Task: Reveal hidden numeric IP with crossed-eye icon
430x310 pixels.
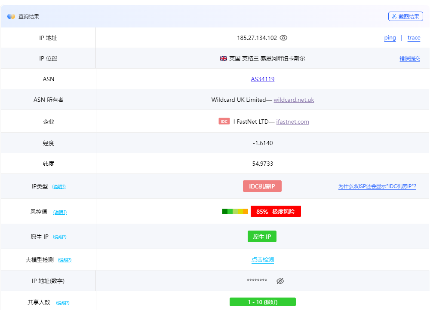Action: click(x=280, y=281)
